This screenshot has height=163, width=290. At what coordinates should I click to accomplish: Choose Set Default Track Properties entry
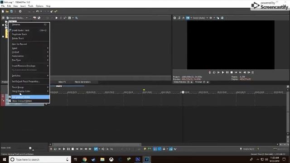[x=29, y=81]
